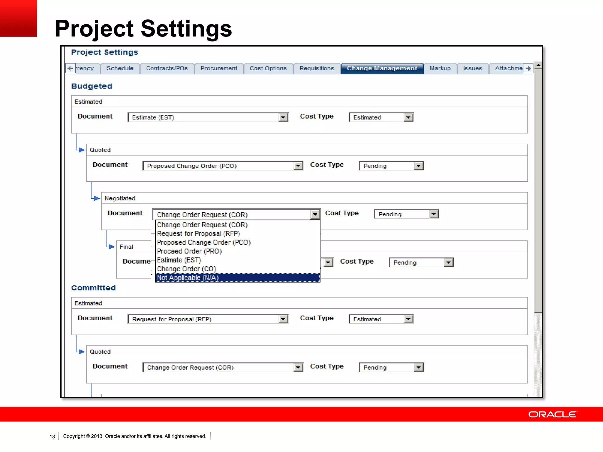Open Budgeted Estimated Document dropdown Estimate (EST)
Viewport: 603px width, 452px height.
(x=208, y=117)
